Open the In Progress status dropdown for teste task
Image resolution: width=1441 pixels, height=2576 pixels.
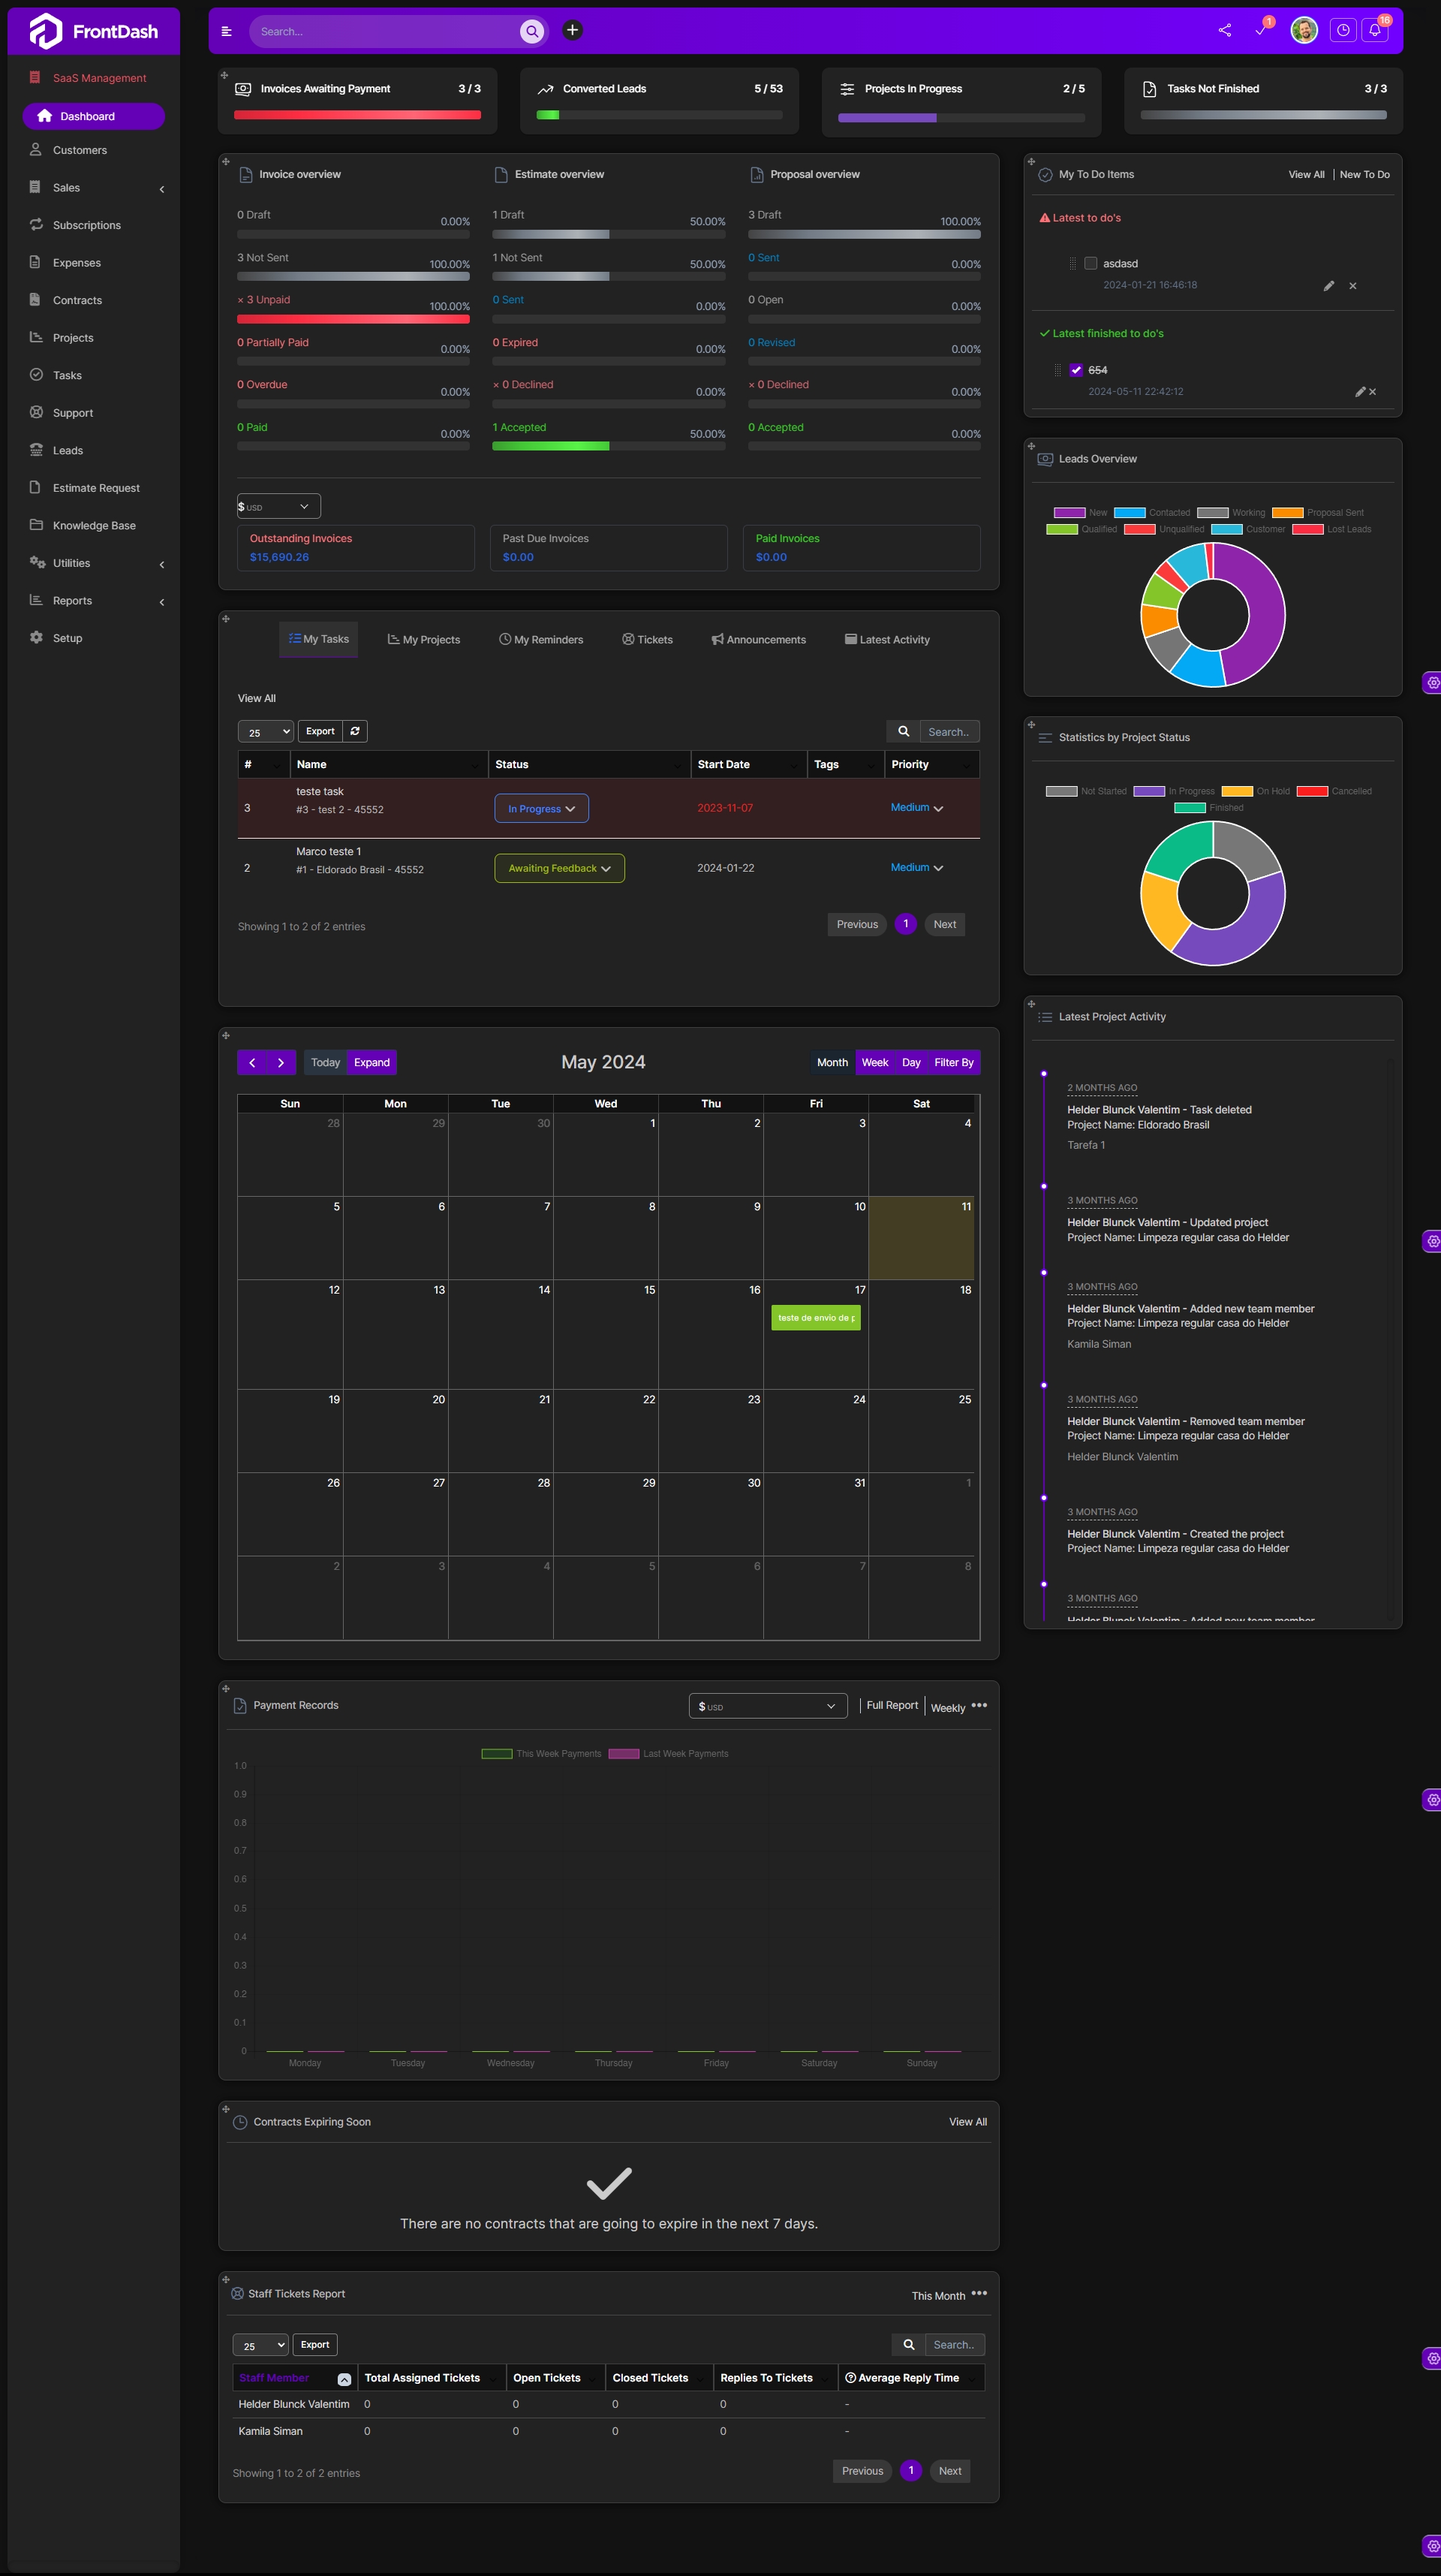click(x=540, y=808)
